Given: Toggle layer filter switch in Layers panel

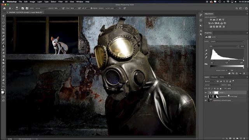Looking at the screenshot, I should coord(233,81).
